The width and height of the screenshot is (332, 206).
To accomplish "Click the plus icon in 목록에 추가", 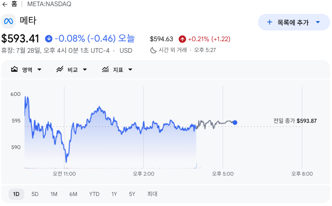I will tap(269, 22).
